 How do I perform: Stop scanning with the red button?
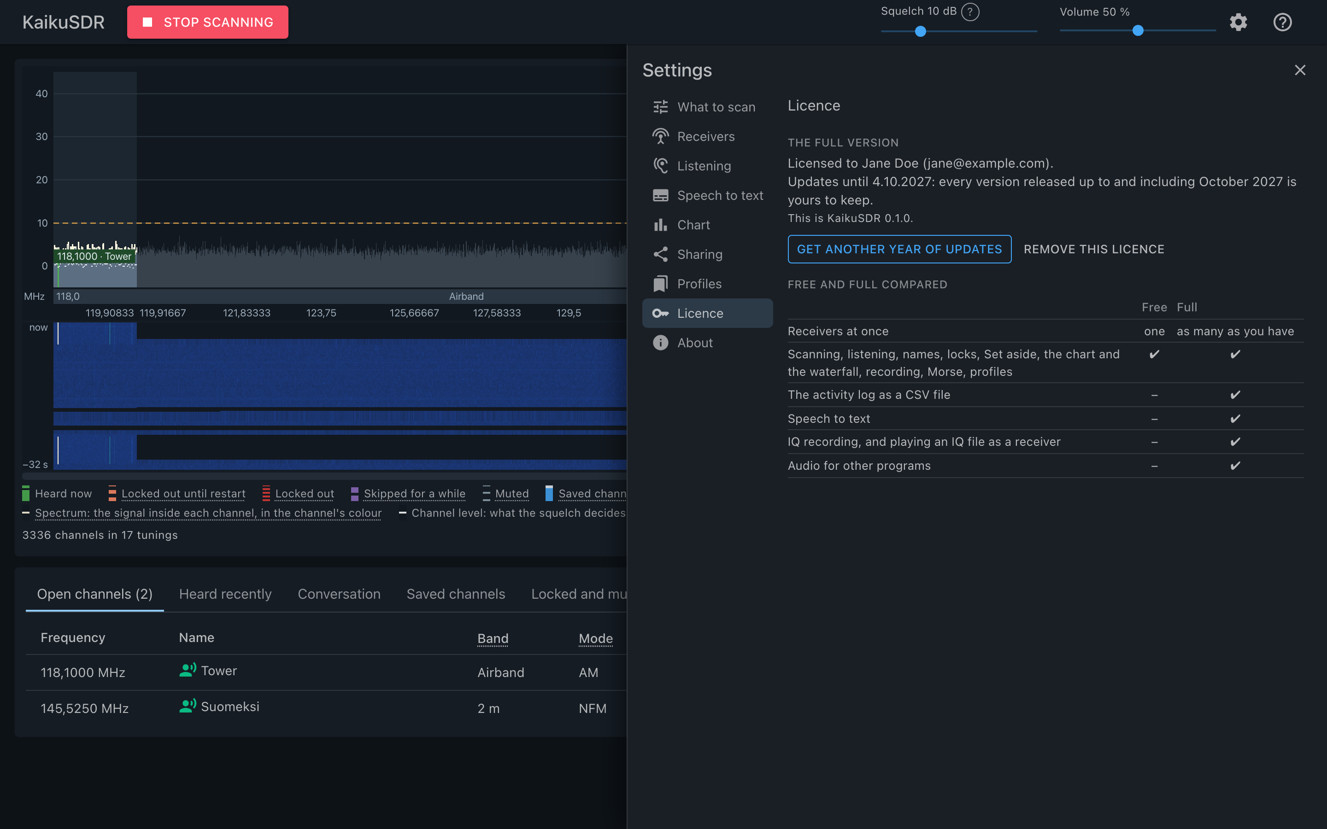tap(207, 23)
